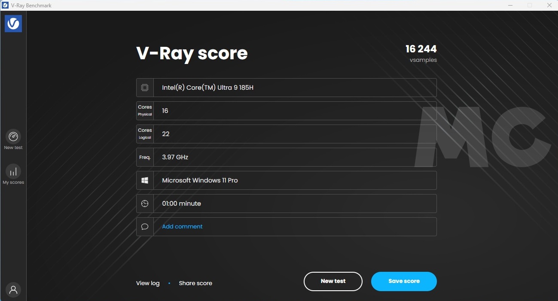Click the speech bubble comment icon

click(x=145, y=227)
